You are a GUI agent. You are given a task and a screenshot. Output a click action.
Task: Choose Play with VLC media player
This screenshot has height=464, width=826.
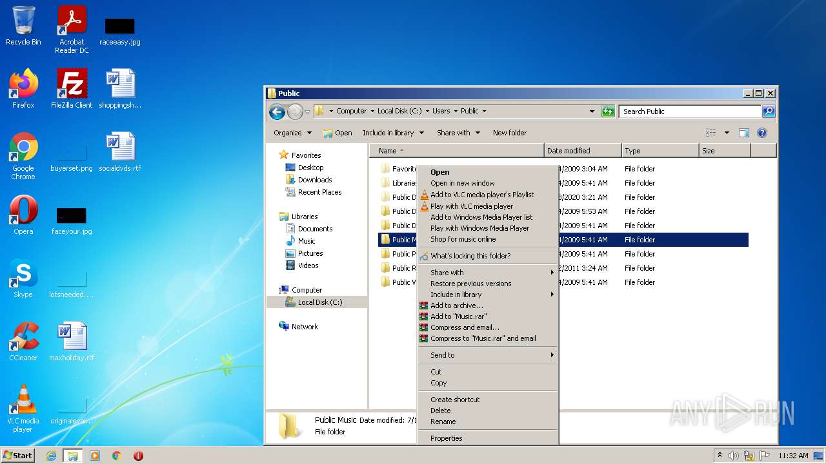pos(487,206)
